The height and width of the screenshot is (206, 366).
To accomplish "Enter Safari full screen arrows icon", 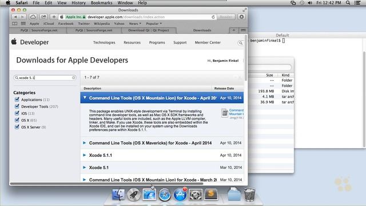I will coord(244,10).
